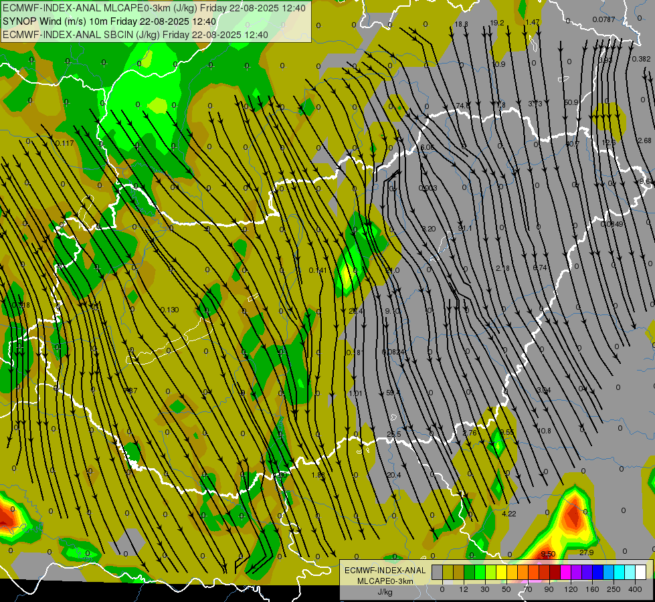655x602 pixels.
Task: Click the map value 0.141
Action: [x=318, y=270]
